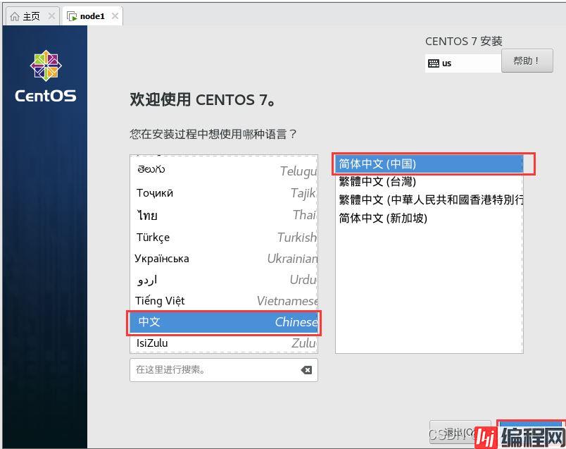Click the home icon in the 主页 tab
566x449 pixels.
tap(15, 16)
